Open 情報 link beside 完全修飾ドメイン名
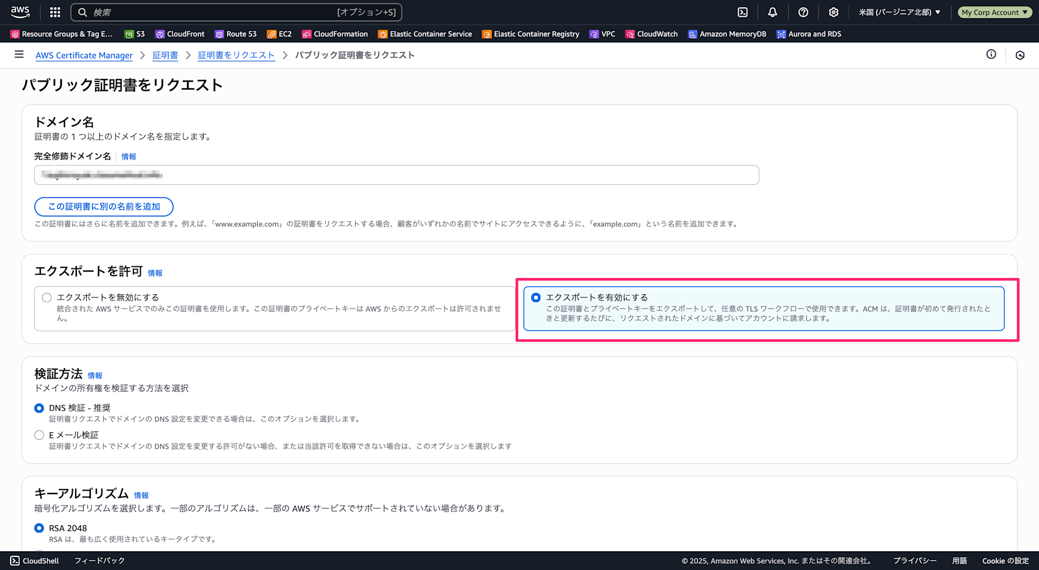 (129, 157)
